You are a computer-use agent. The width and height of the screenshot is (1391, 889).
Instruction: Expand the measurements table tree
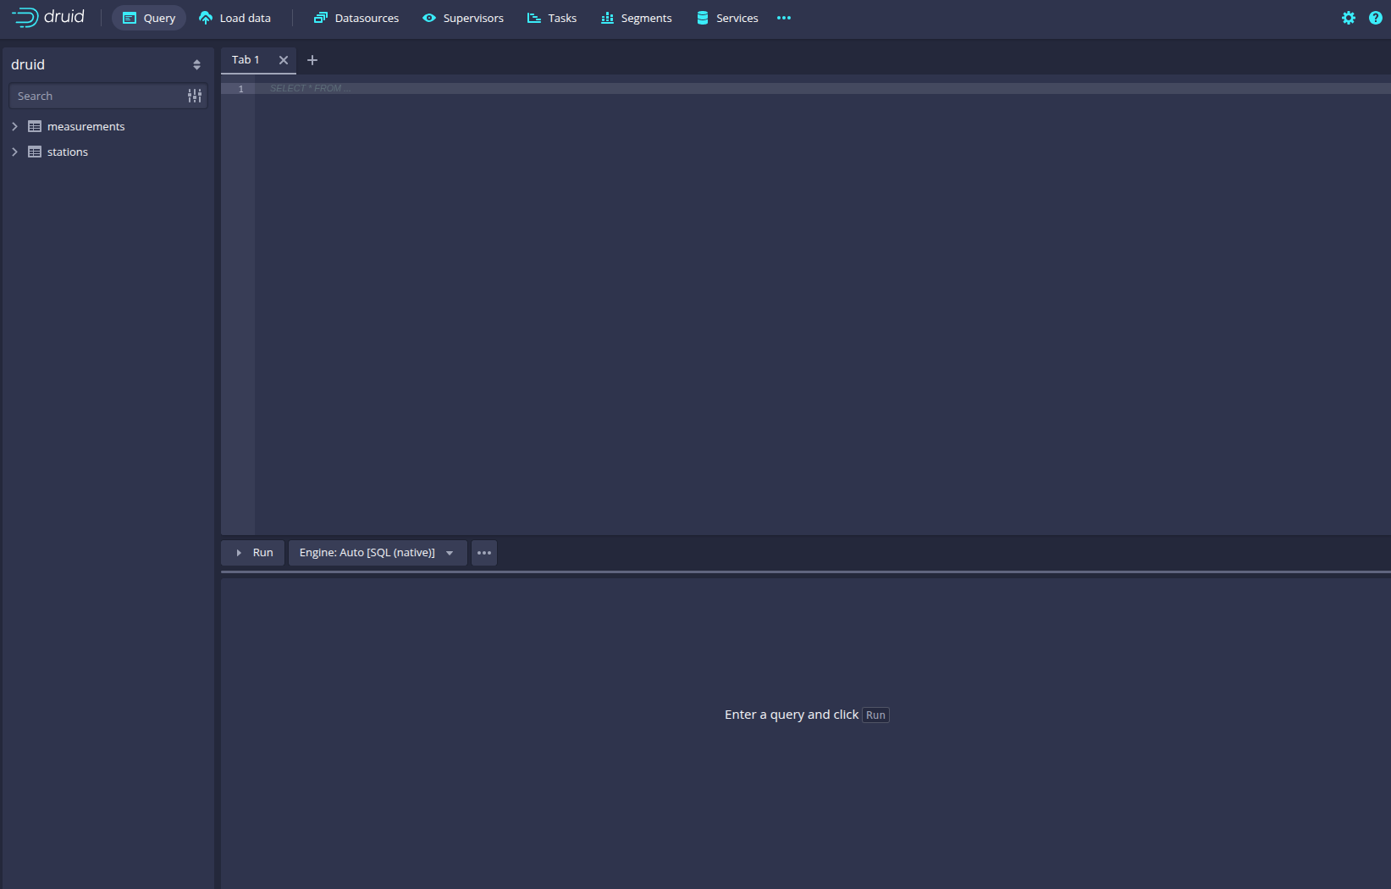coord(14,127)
